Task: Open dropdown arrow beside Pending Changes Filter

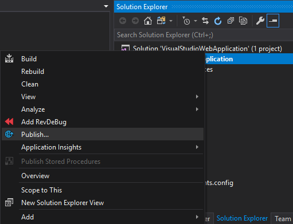Action: pyautogui.click(x=196, y=21)
